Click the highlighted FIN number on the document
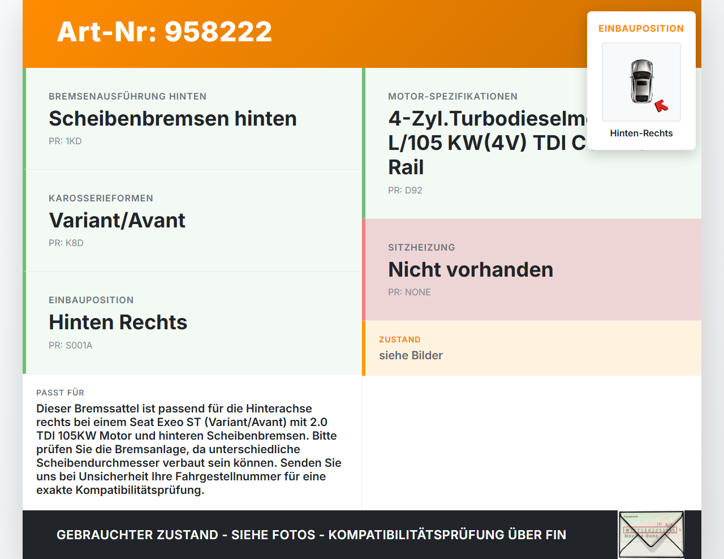The height and width of the screenshot is (559, 724). tap(649, 530)
